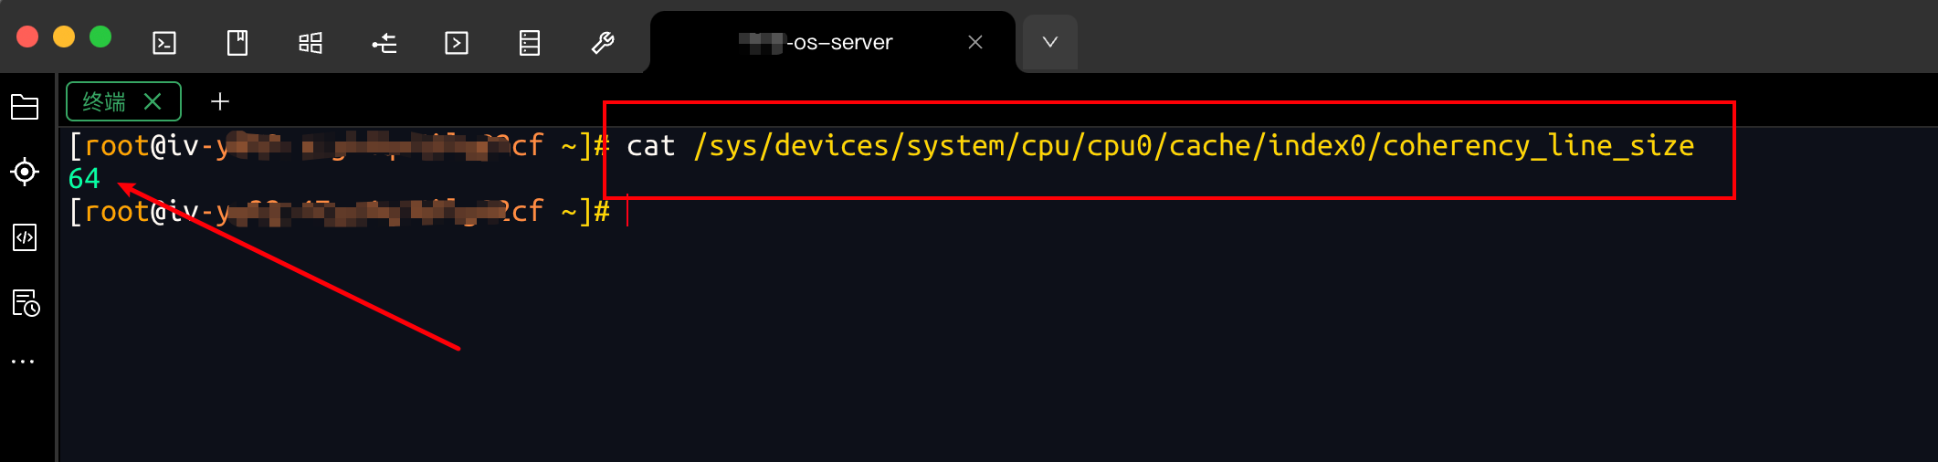Close the 终端 terminal tab
The image size is (1938, 462).
click(153, 101)
